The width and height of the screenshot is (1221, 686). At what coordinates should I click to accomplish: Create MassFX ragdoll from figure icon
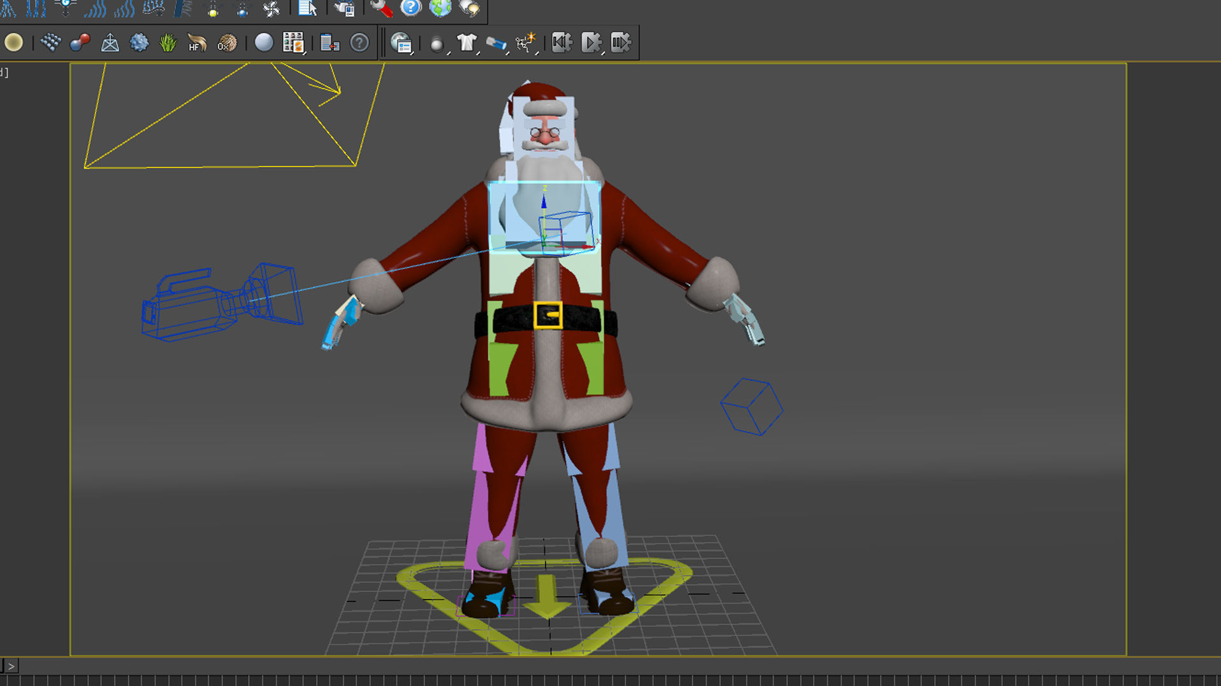pyautogui.click(x=527, y=43)
